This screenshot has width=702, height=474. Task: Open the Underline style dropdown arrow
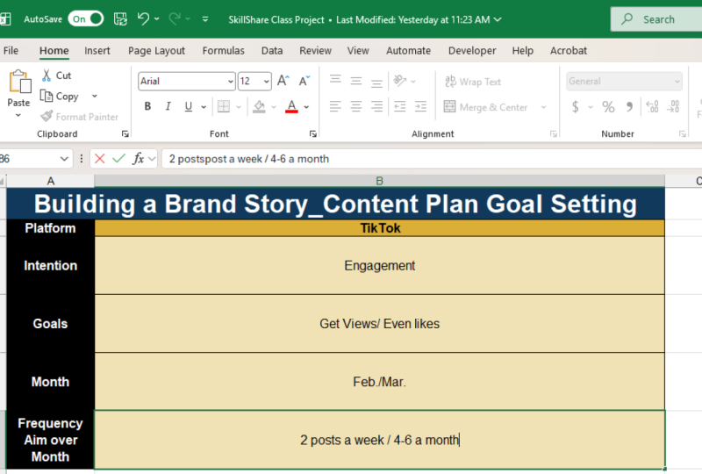pyautogui.click(x=204, y=106)
